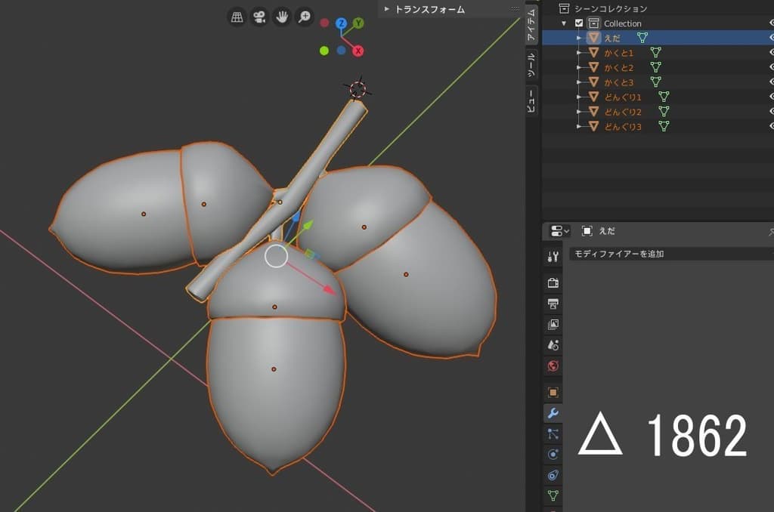Hide the かくと1 object with eye icon

(771, 53)
